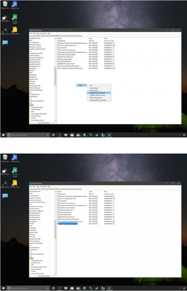
Task: Click tree pane vertical scrollbar in top screenshot
Action: pyautogui.click(x=55, y=76)
